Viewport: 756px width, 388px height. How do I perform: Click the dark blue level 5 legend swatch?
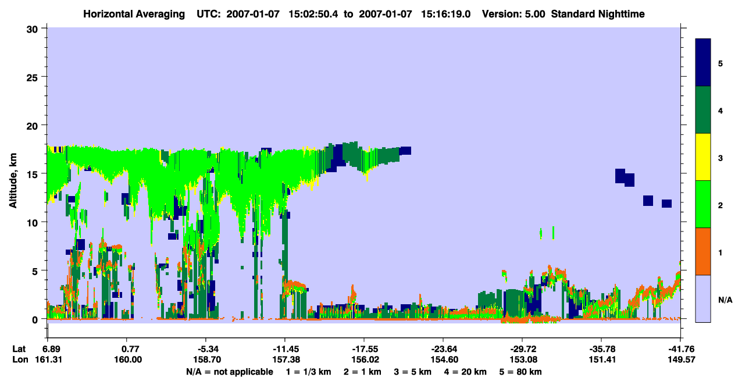(x=703, y=62)
